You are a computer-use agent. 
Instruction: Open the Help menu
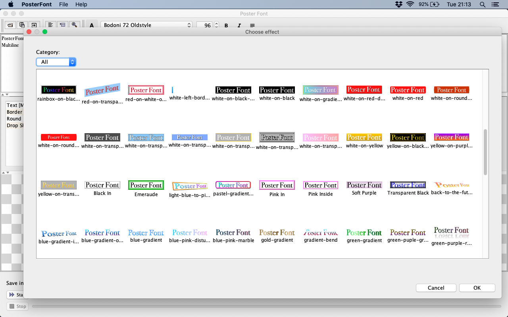pos(81,4)
